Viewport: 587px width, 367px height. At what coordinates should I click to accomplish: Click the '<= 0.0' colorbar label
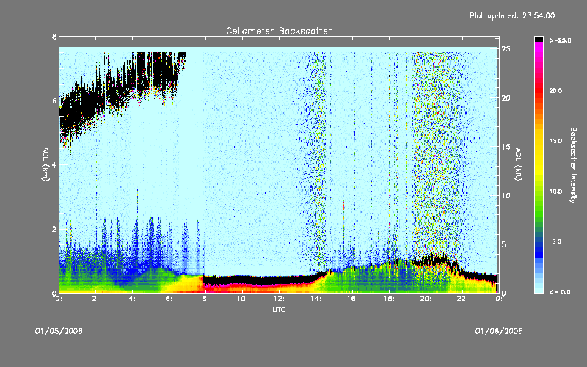point(560,292)
